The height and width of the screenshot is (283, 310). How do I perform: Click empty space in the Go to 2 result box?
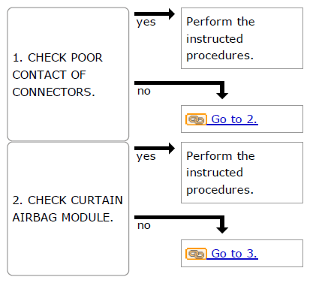[280, 119]
